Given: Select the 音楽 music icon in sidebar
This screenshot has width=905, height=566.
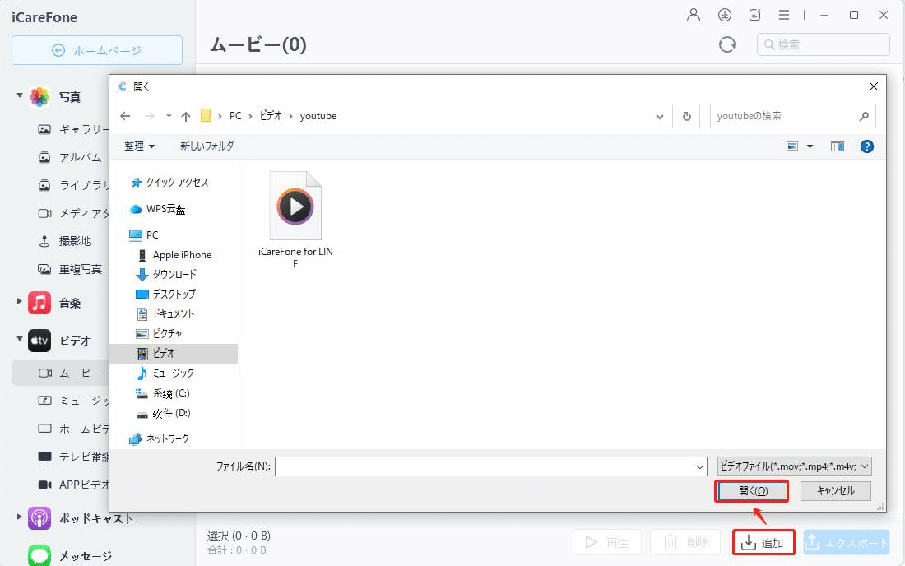Looking at the screenshot, I should (39, 303).
